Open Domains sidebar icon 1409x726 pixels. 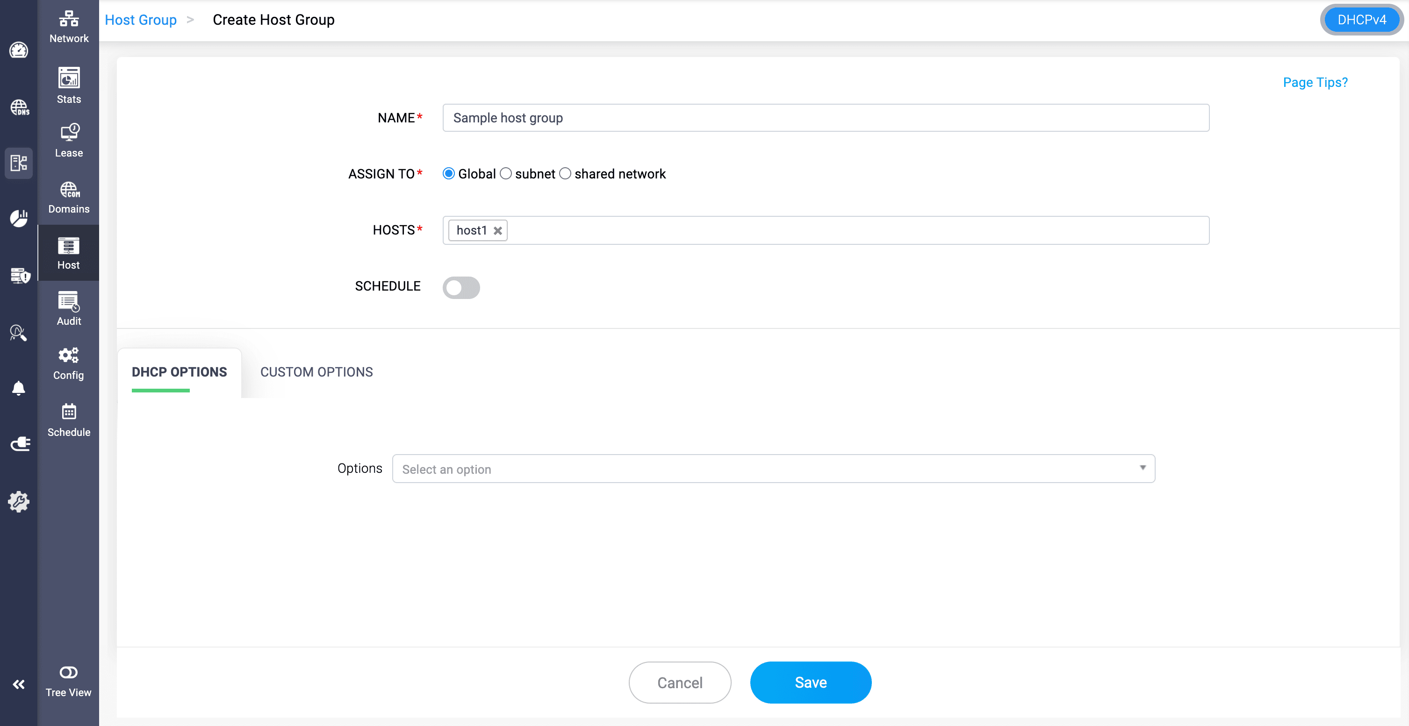pyautogui.click(x=69, y=190)
